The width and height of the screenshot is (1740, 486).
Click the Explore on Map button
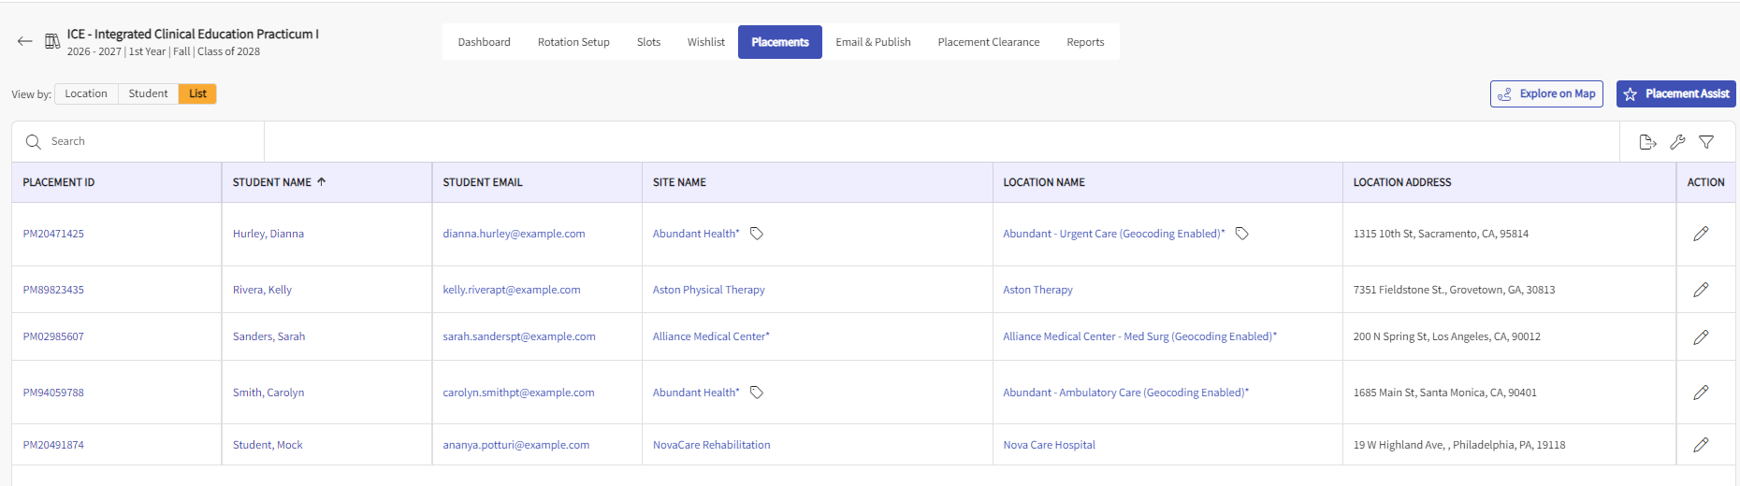tap(1546, 93)
